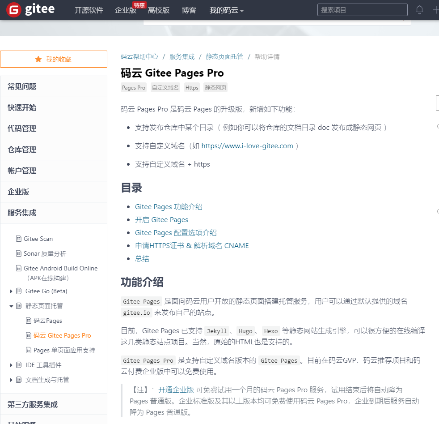439x424 pixels.
Task: Jump to 总结 section link
Action: 142,258
